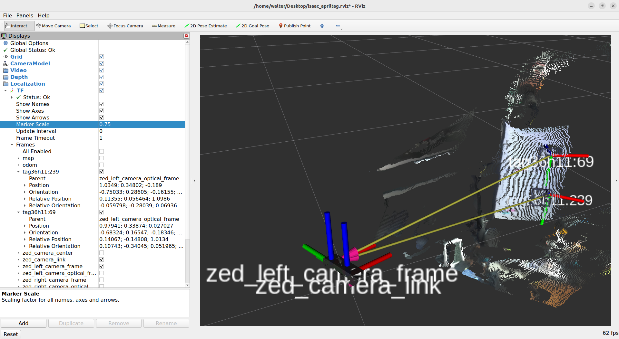Open the Panels menu
The width and height of the screenshot is (619, 339).
tap(25, 15)
